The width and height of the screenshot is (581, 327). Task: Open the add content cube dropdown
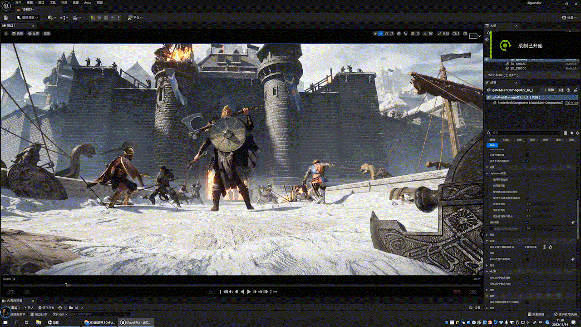(x=51, y=18)
